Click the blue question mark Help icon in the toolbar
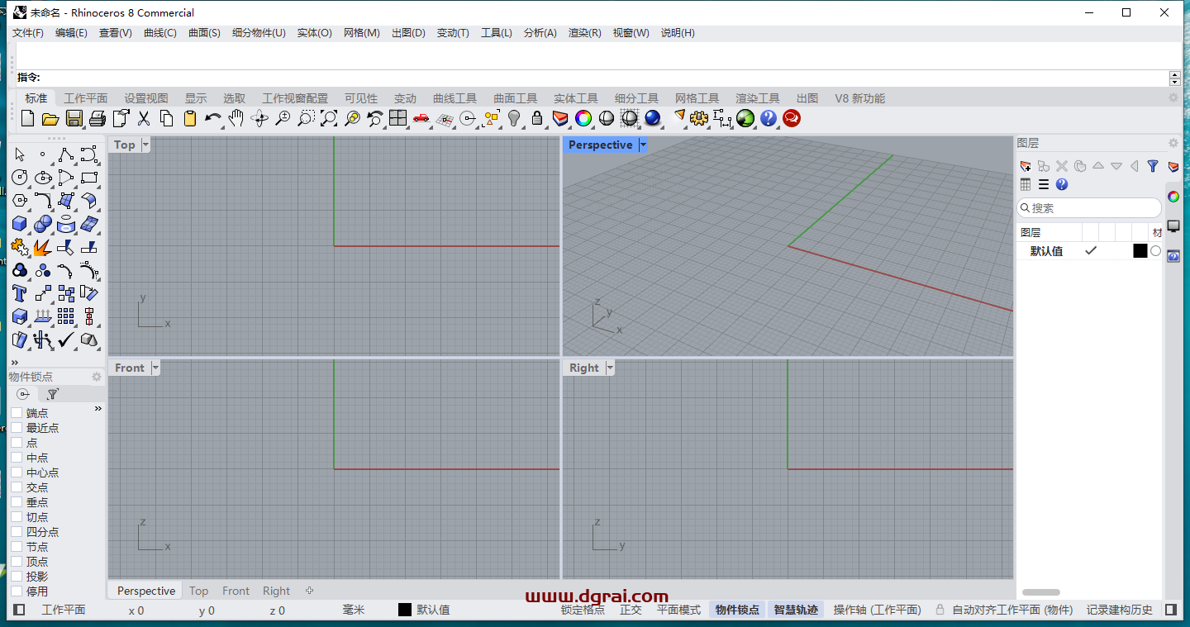This screenshot has height=627, width=1190. tap(769, 118)
